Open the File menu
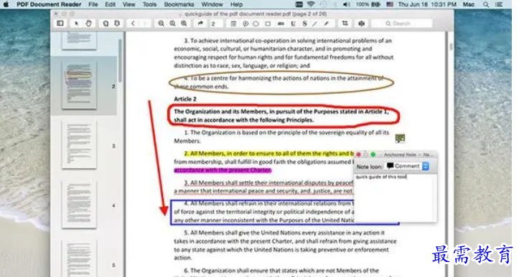The width and height of the screenshot is (519, 277). click(x=93, y=4)
